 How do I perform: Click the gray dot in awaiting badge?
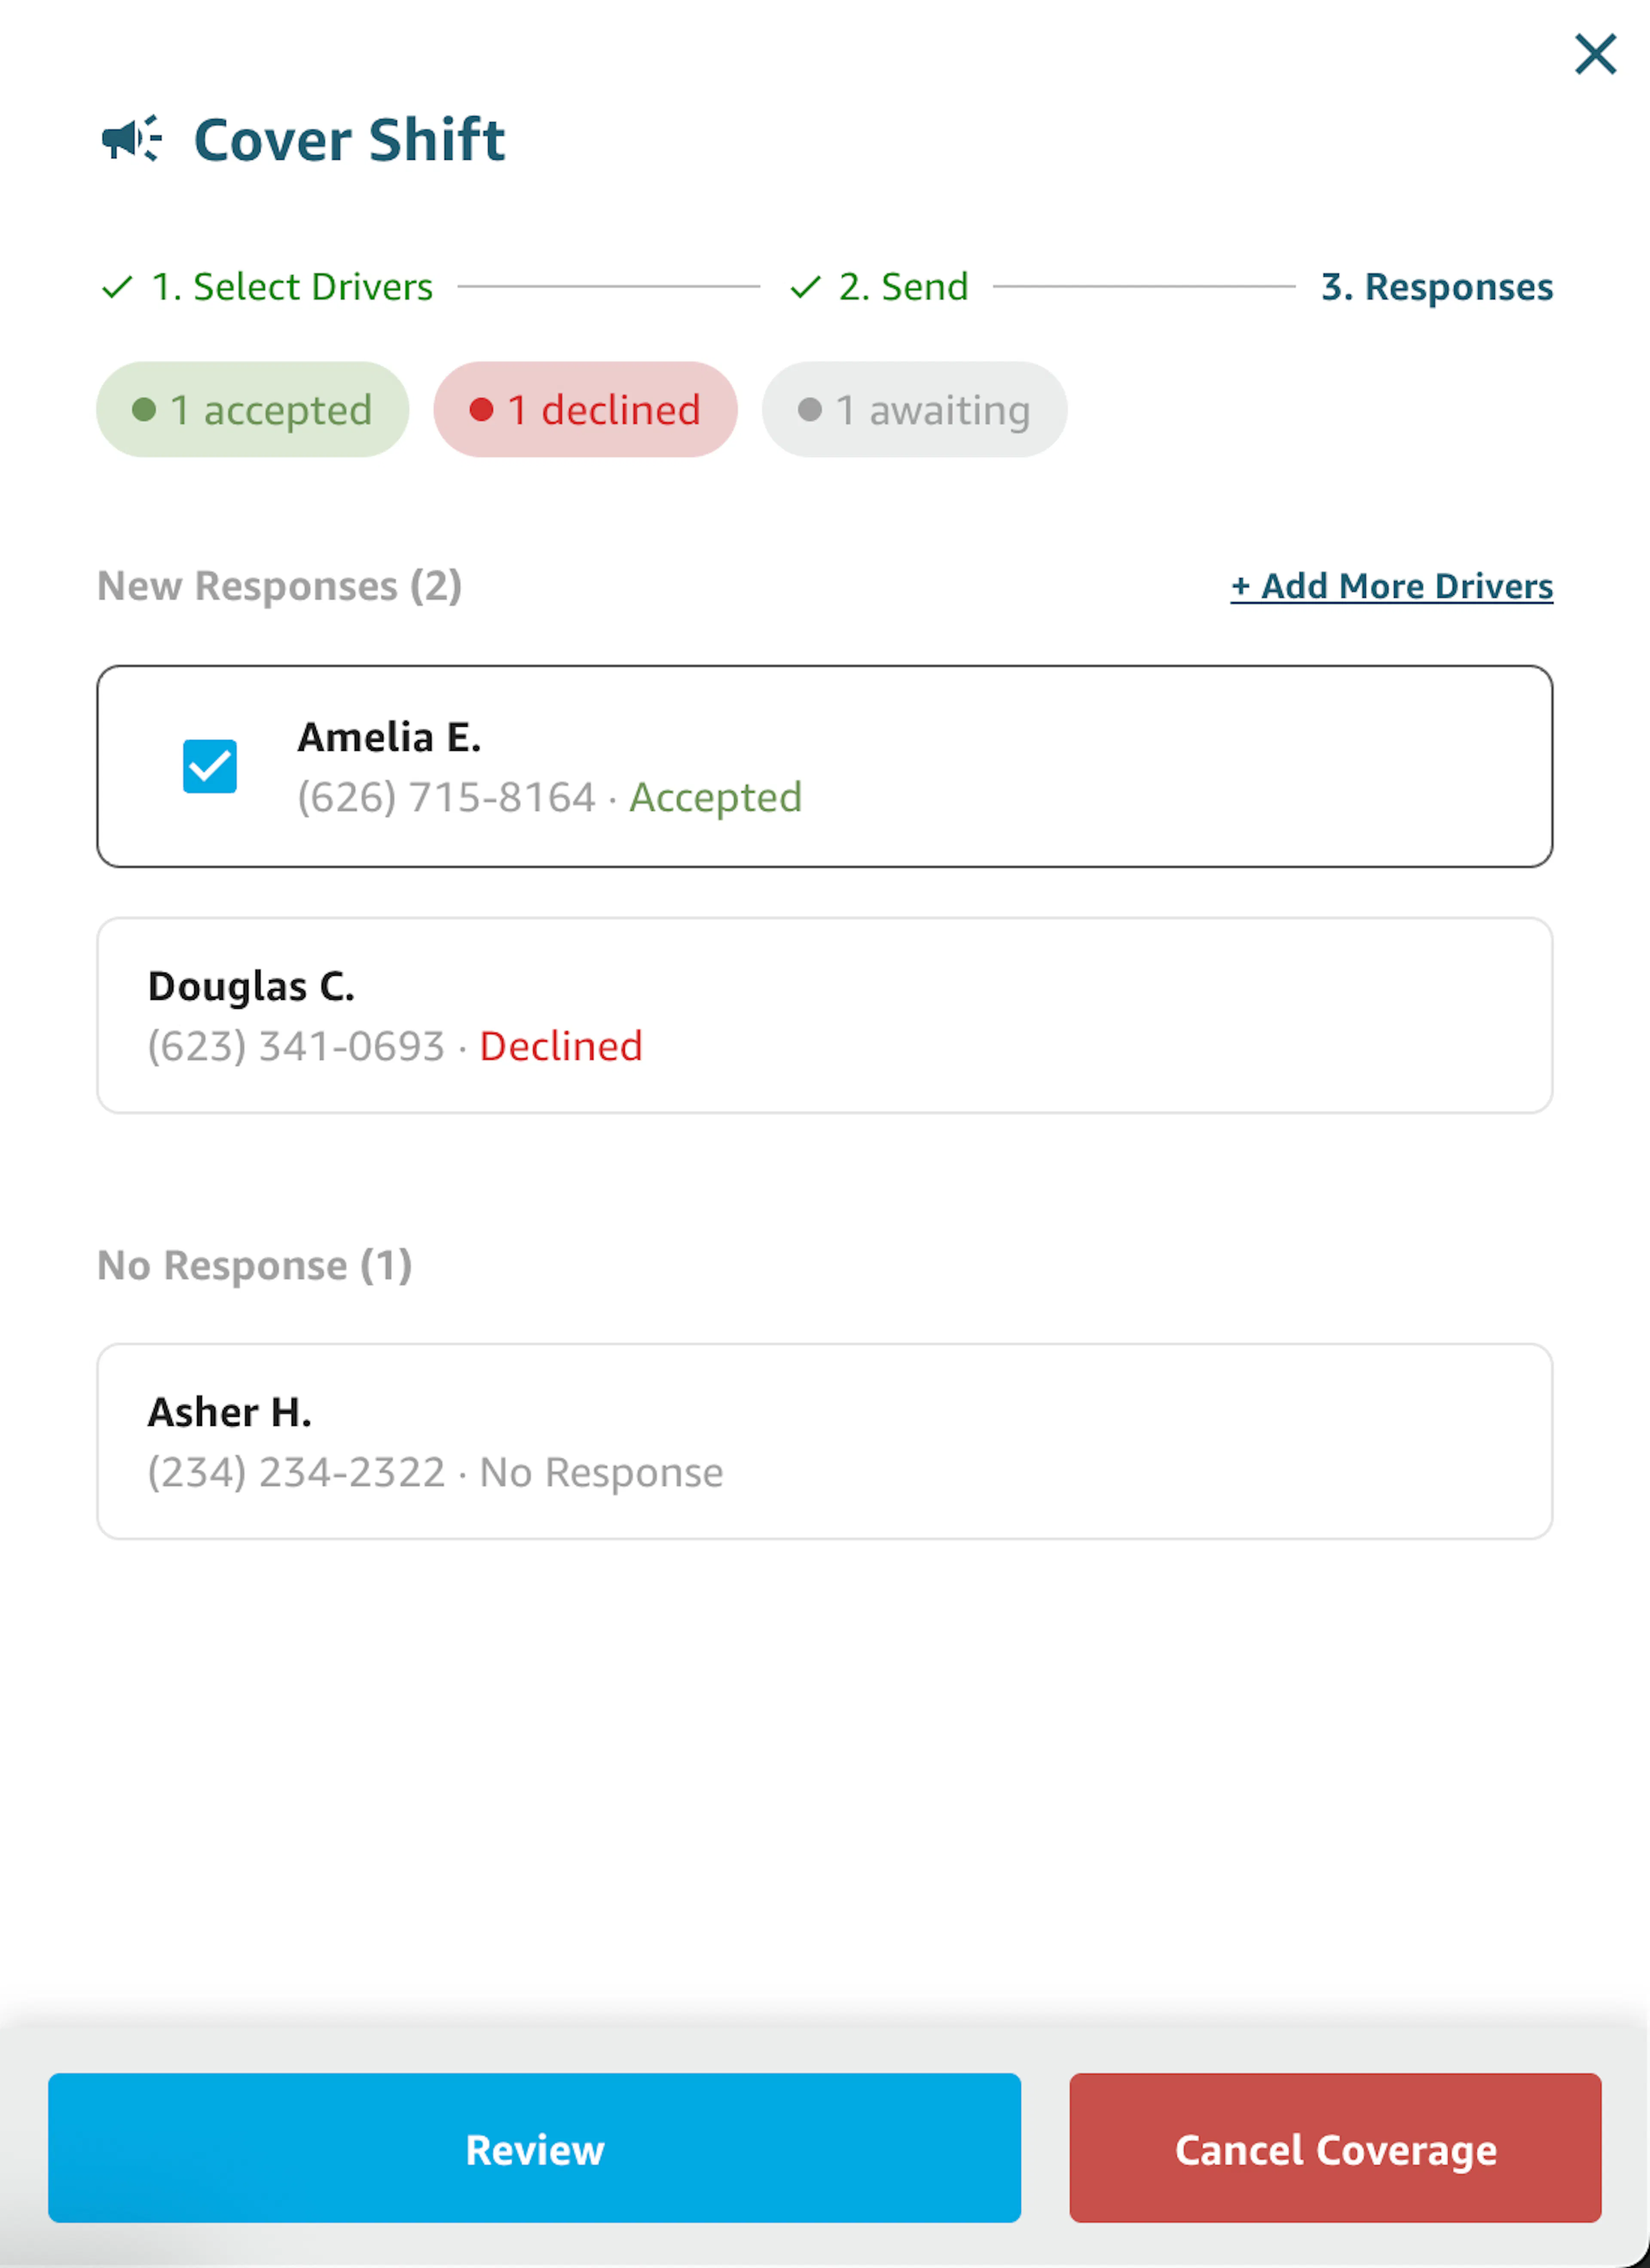coord(810,409)
